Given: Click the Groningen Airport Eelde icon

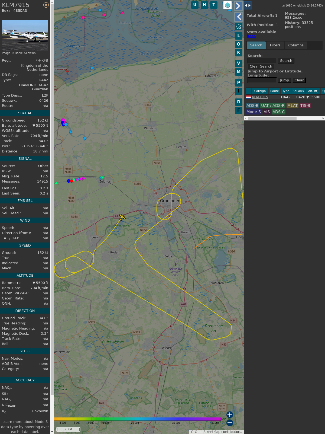Looking at the screenshot, I should tap(175, 265).
